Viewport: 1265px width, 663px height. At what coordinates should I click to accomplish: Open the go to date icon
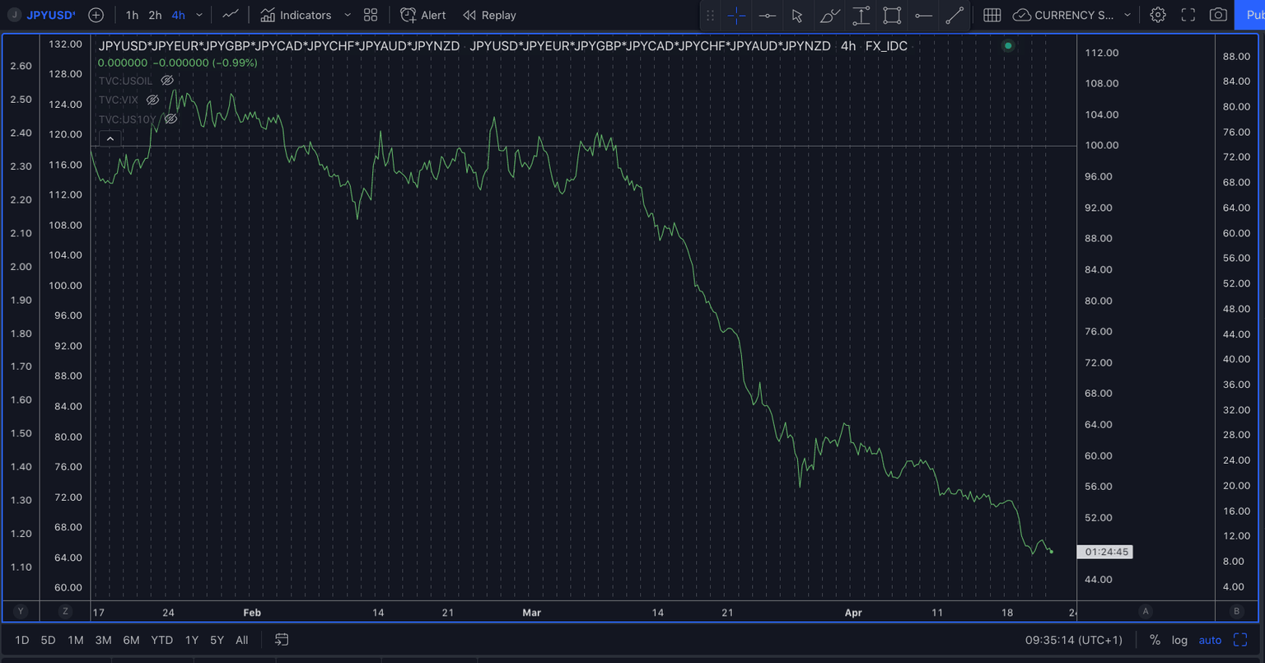[282, 640]
